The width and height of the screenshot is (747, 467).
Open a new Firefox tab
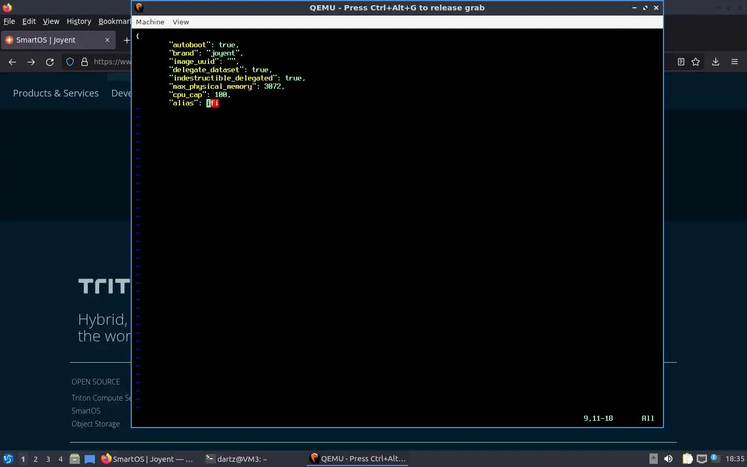point(126,40)
